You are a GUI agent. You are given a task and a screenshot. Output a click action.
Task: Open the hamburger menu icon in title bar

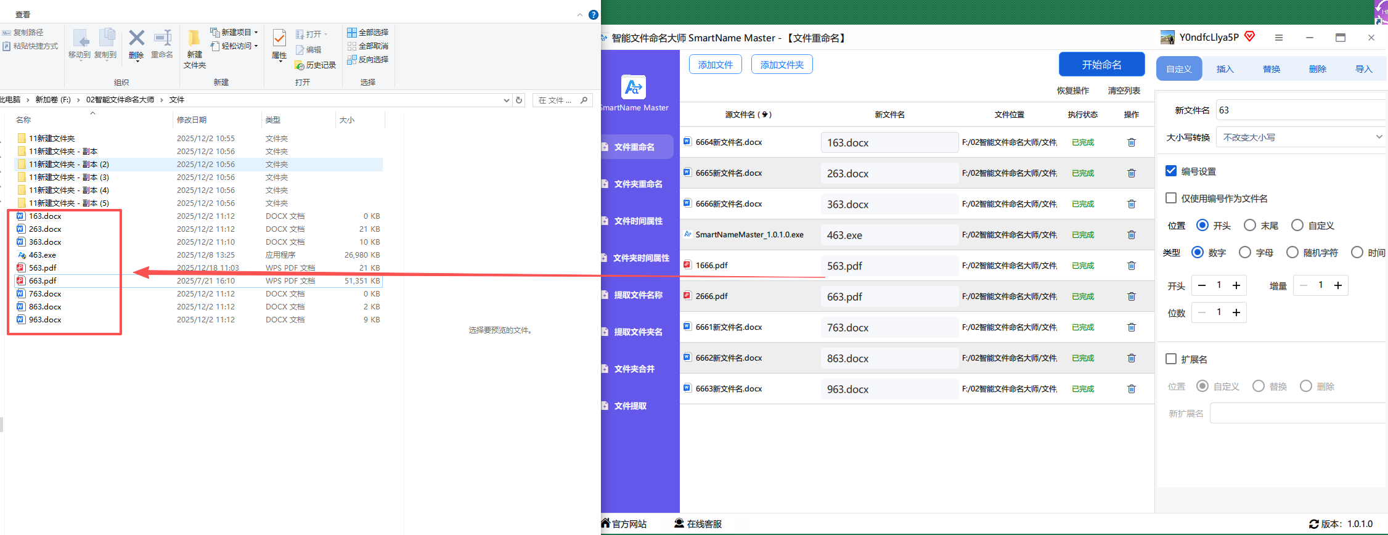[1279, 38]
